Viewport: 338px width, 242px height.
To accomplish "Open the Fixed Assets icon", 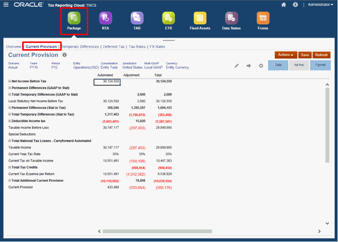I will 200,21.
